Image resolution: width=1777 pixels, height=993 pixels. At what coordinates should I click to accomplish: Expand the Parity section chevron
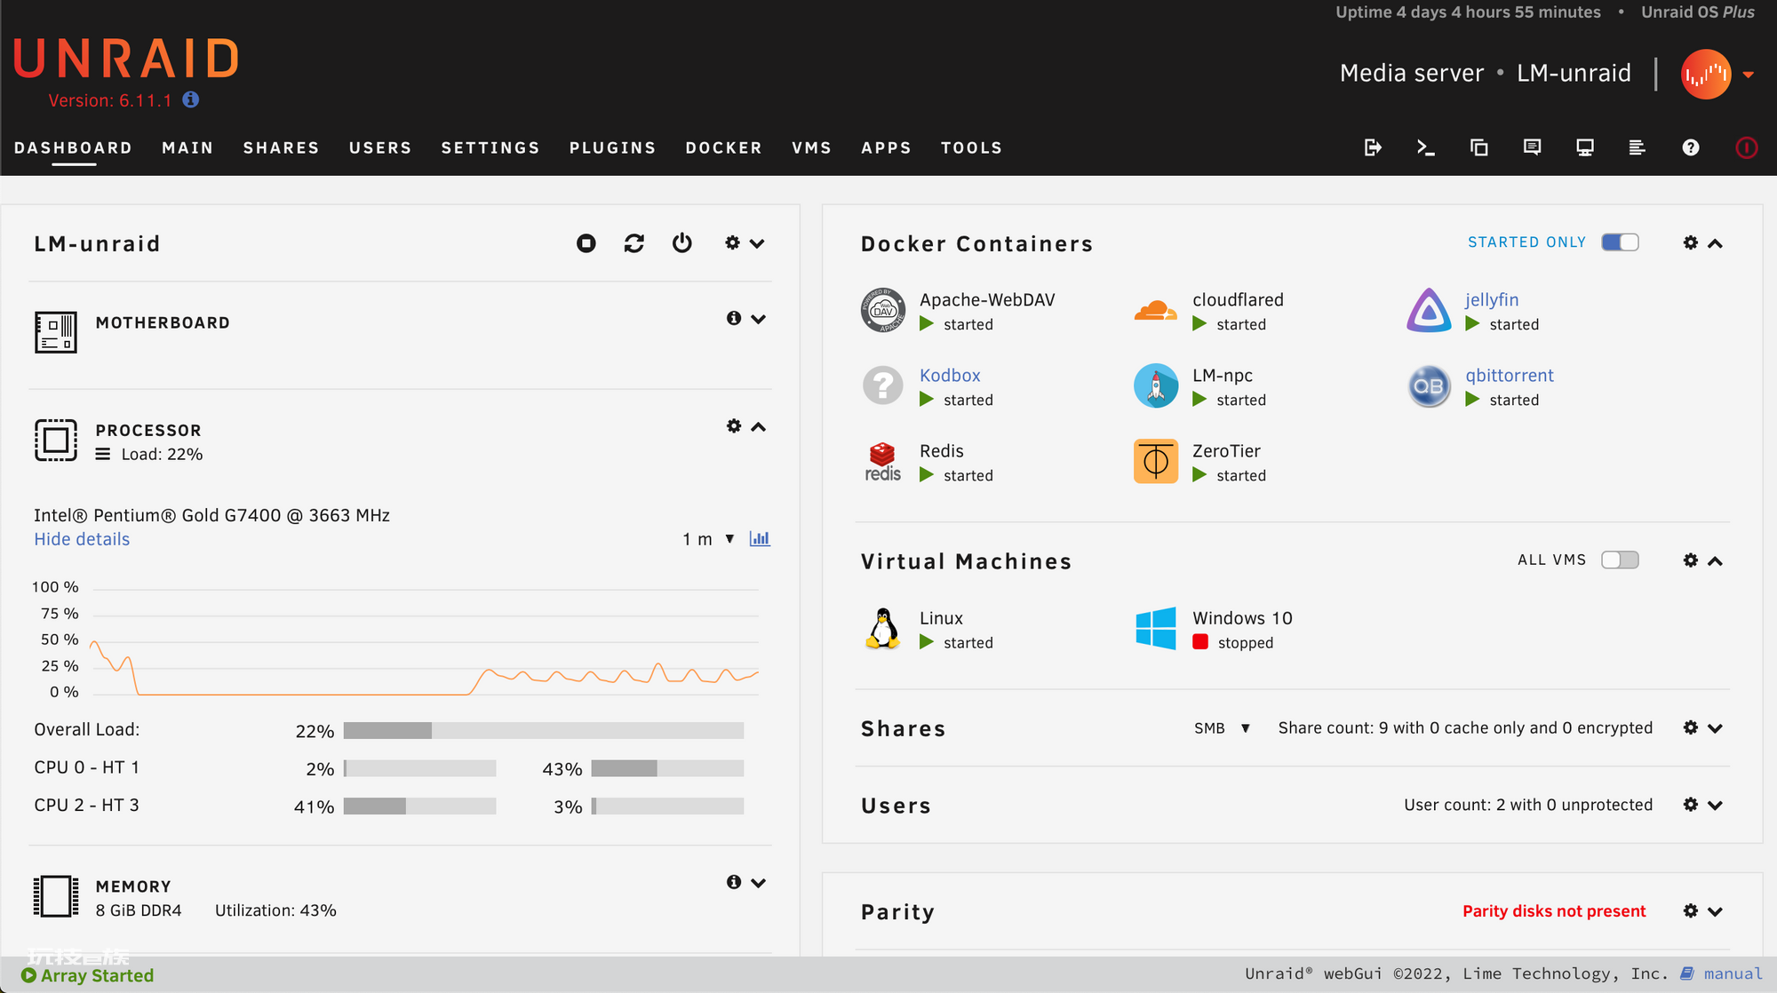pos(1716,912)
